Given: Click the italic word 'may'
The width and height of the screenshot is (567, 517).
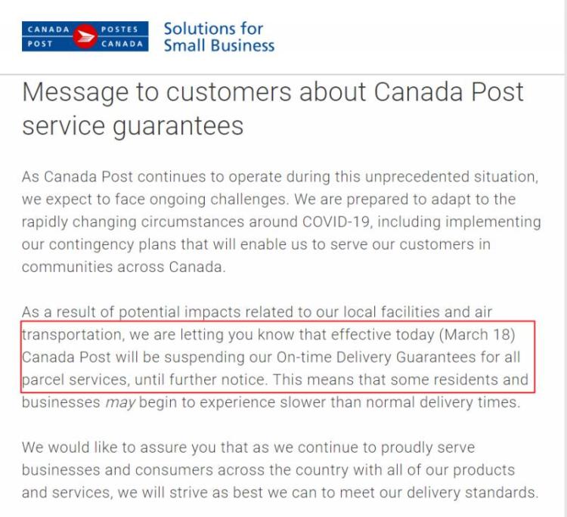Looking at the screenshot, I should (x=120, y=402).
